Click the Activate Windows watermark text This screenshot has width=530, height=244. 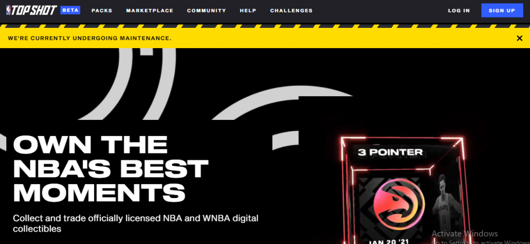tap(464, 234)
